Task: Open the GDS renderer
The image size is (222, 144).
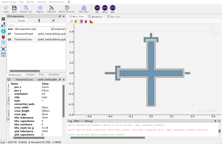Action: (97, 8)
